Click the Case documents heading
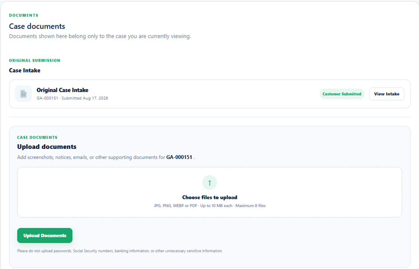The height and width of the screenshot is (269, 419). [37, 26]
